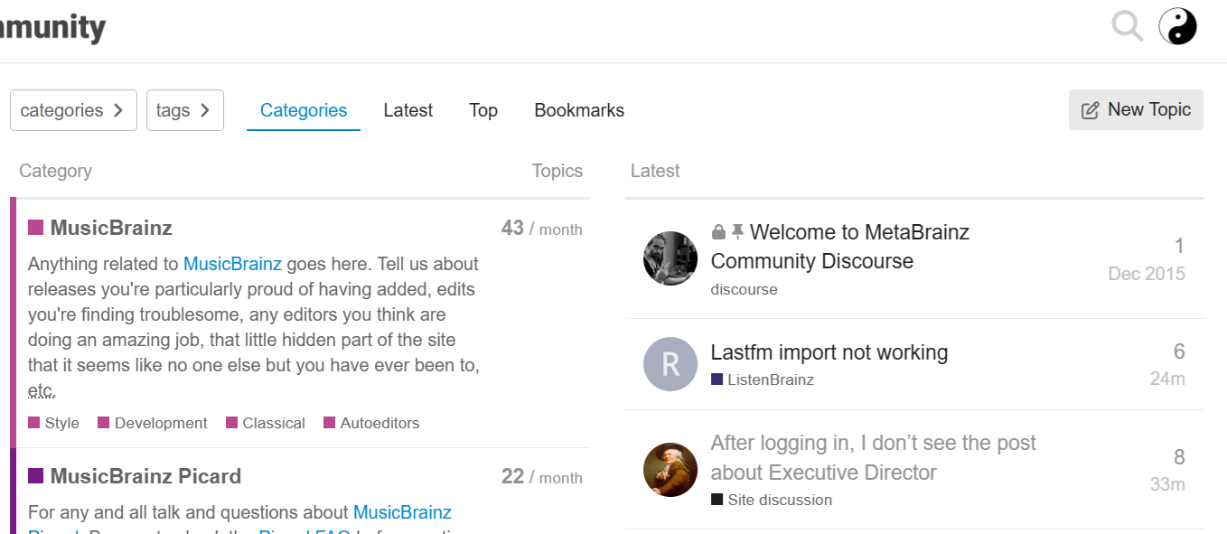Expand the categories dropdown

click(x=73, y=110)
